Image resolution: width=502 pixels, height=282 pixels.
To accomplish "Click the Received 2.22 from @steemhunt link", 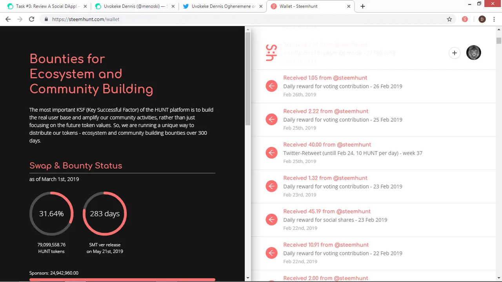I will (x=326, y=111).
